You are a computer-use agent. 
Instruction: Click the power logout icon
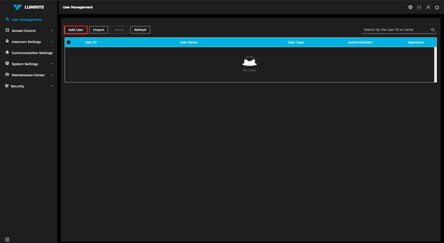point(437,7)
